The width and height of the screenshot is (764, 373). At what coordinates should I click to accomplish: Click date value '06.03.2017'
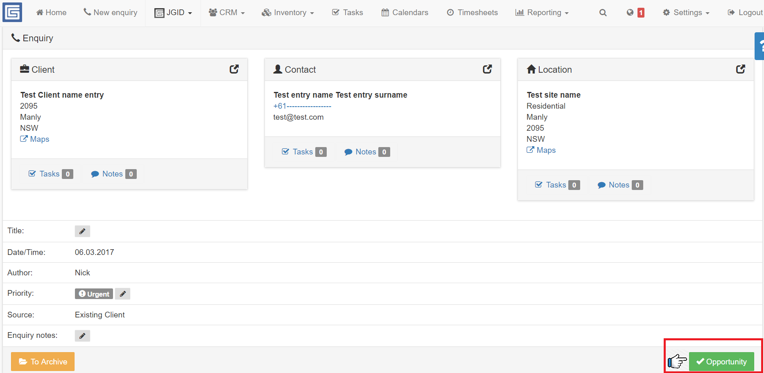click(95, 252)
